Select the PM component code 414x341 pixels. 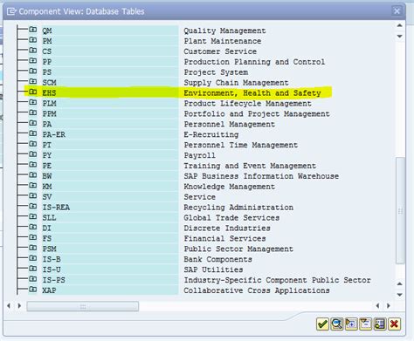47,41
